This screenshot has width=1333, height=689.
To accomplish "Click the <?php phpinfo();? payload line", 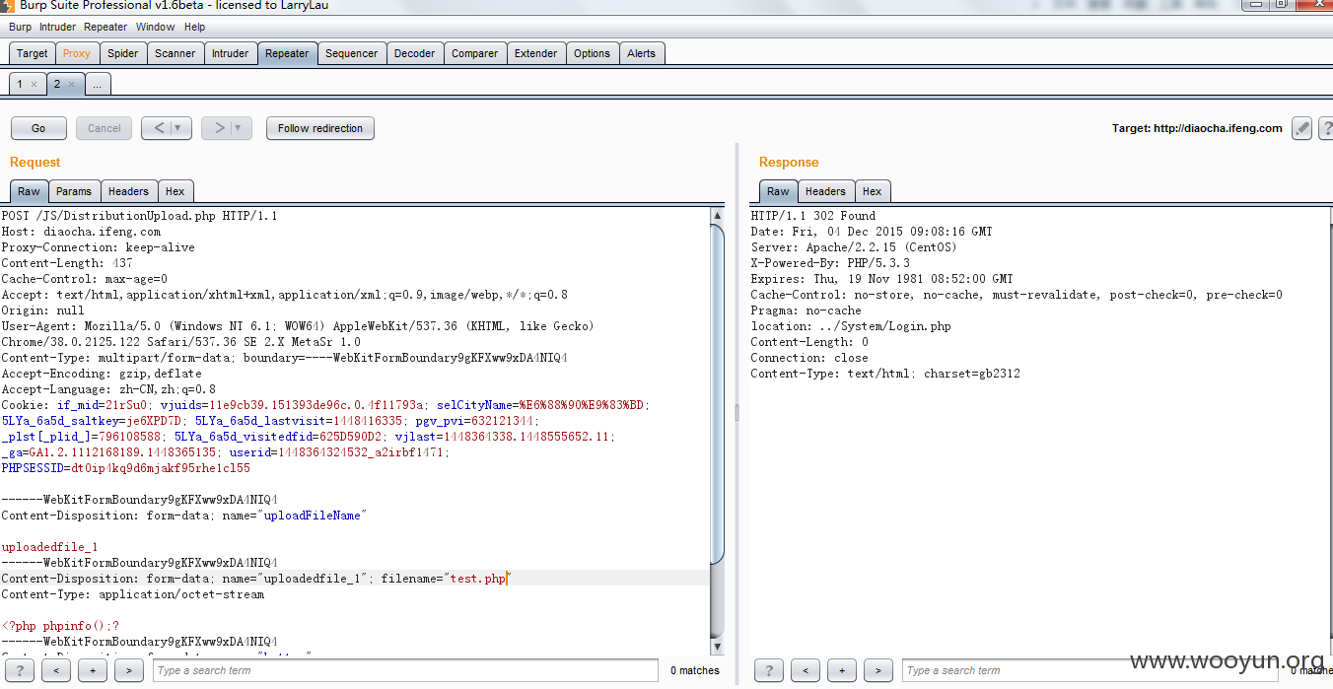I will tap(60, 626).
